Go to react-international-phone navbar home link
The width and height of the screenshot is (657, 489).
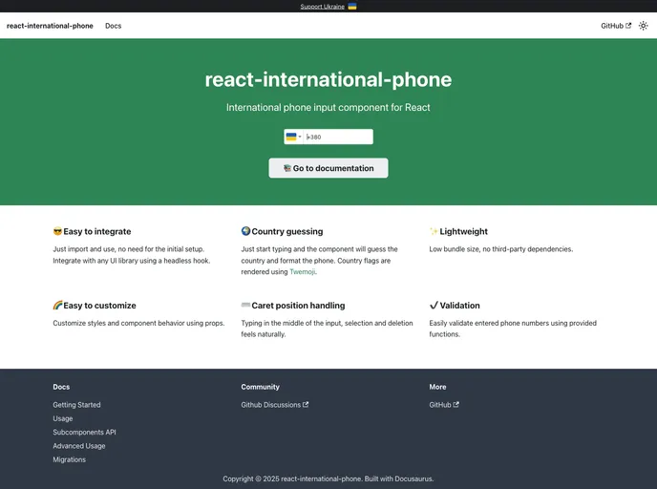pos(50,26)
